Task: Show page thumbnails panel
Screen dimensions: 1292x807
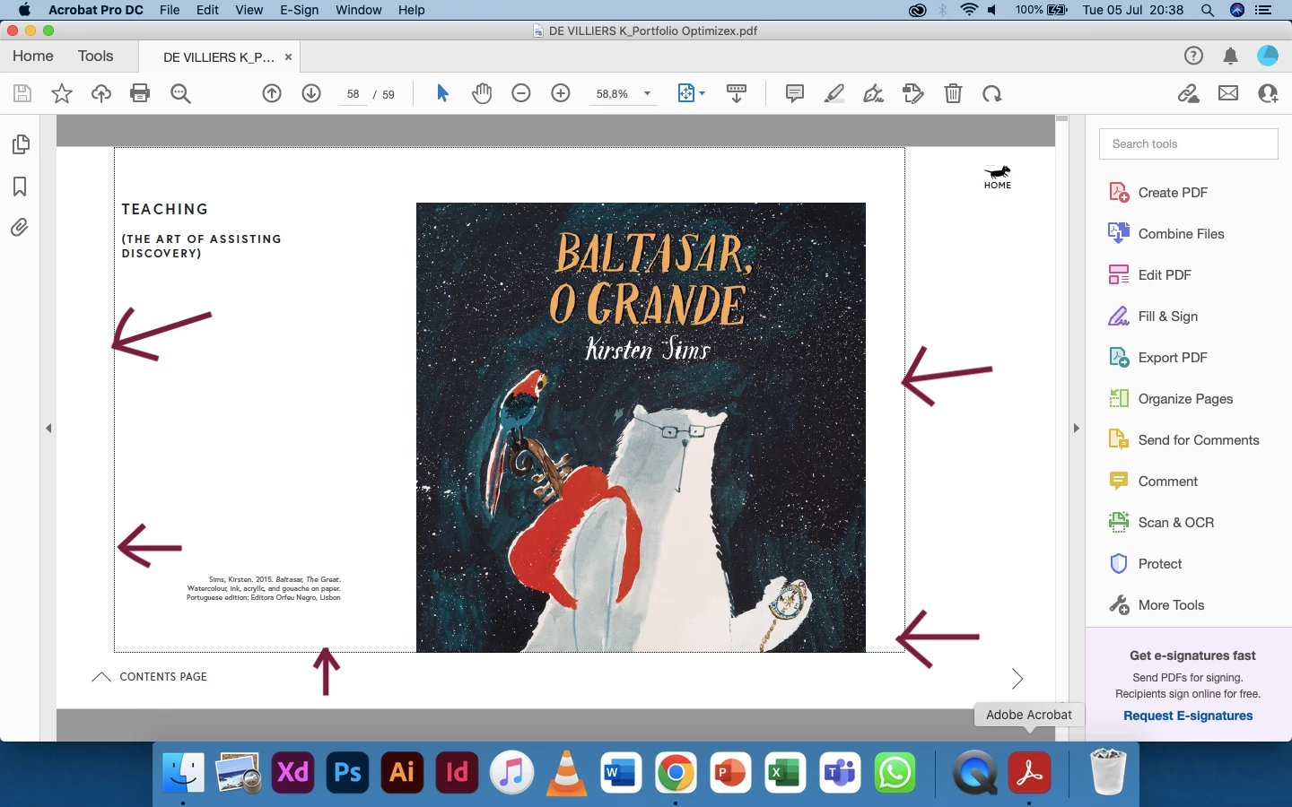Action: 20,144
